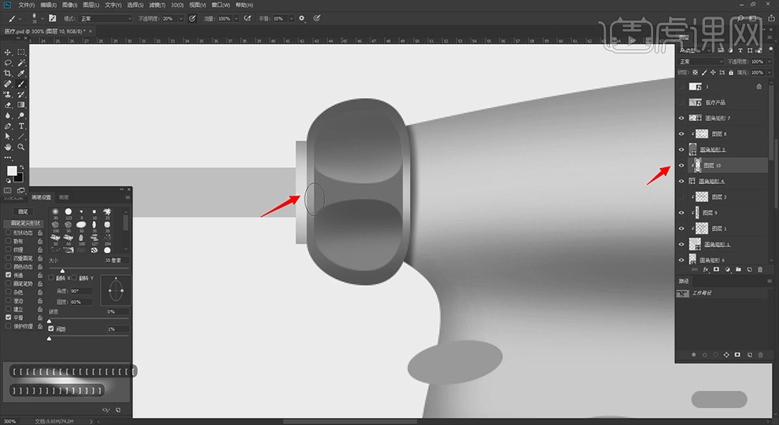
Task: Create a new group folder icon
Action: click(x=738, y=269)
